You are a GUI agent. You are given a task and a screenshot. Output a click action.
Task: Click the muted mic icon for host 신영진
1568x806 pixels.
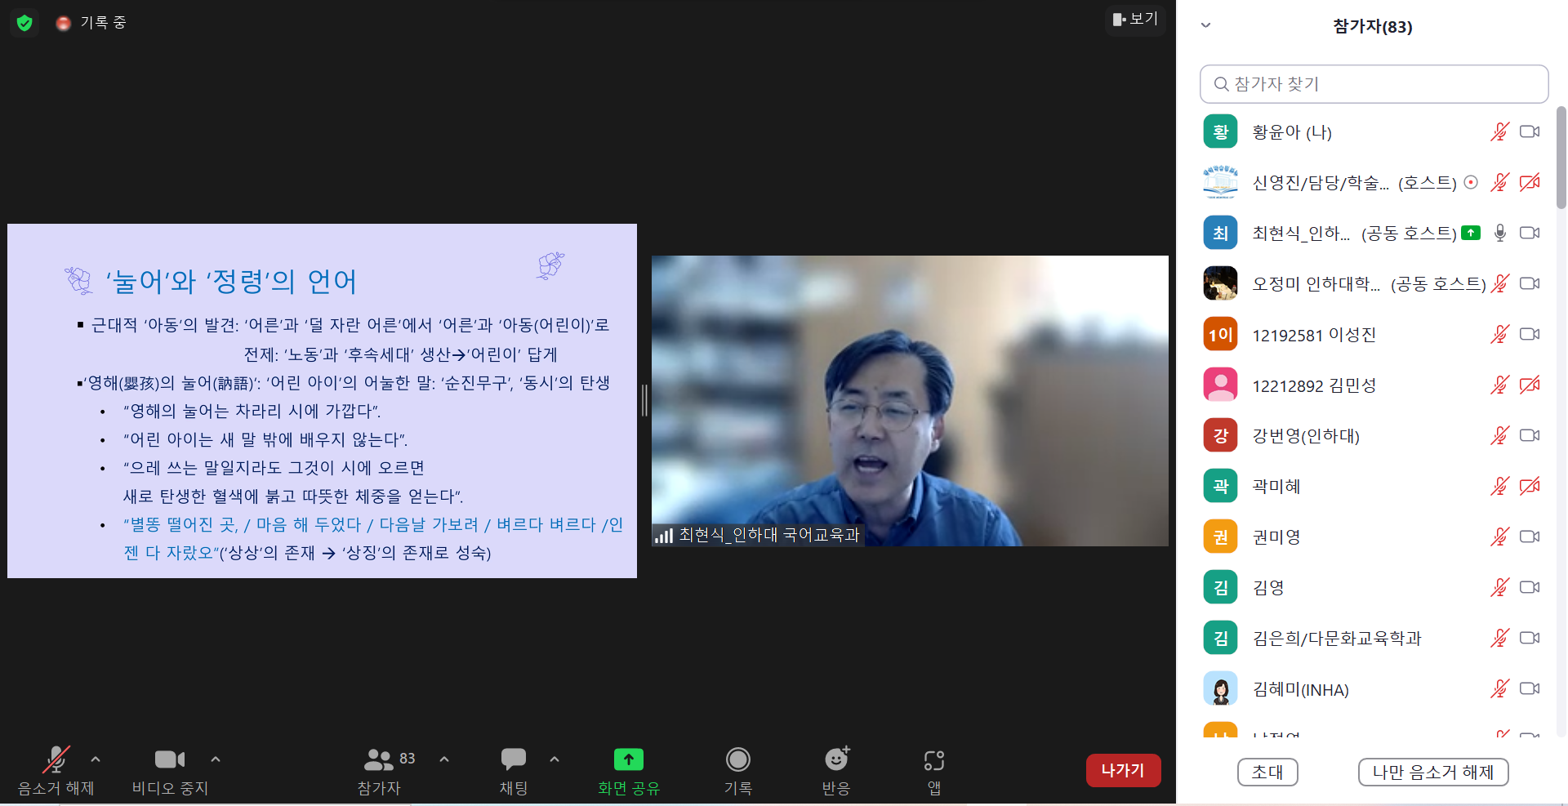click(1499, 182)
